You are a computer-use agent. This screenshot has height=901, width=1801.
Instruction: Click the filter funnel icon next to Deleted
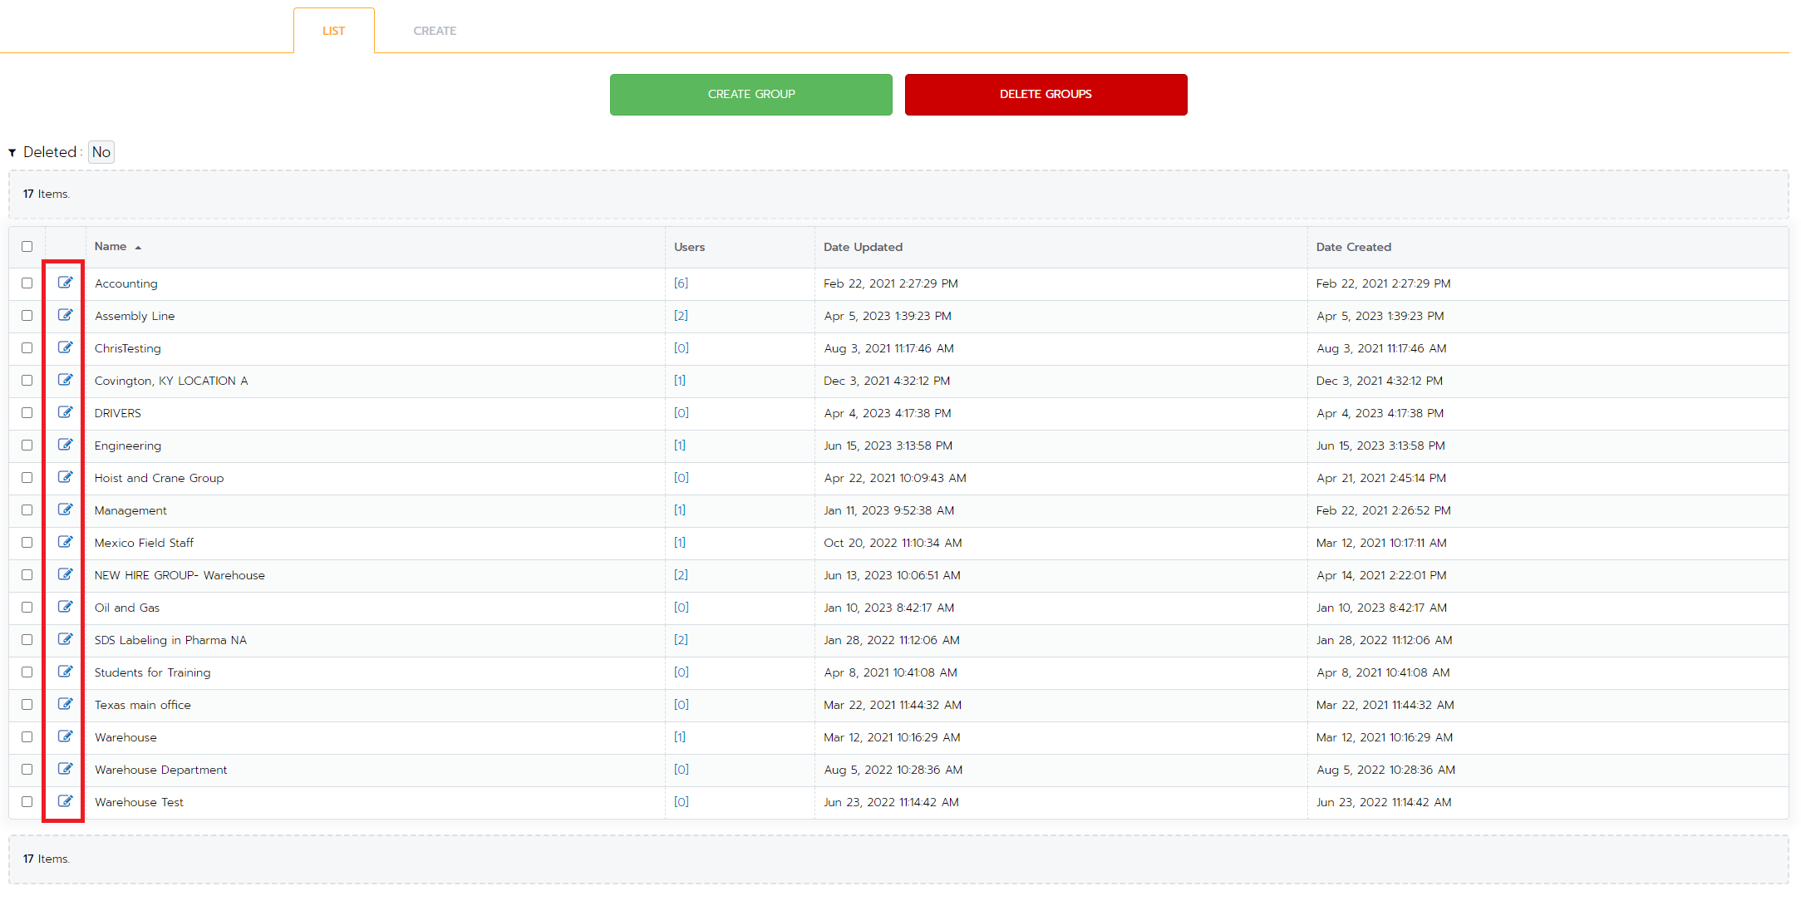pos(12,151)
